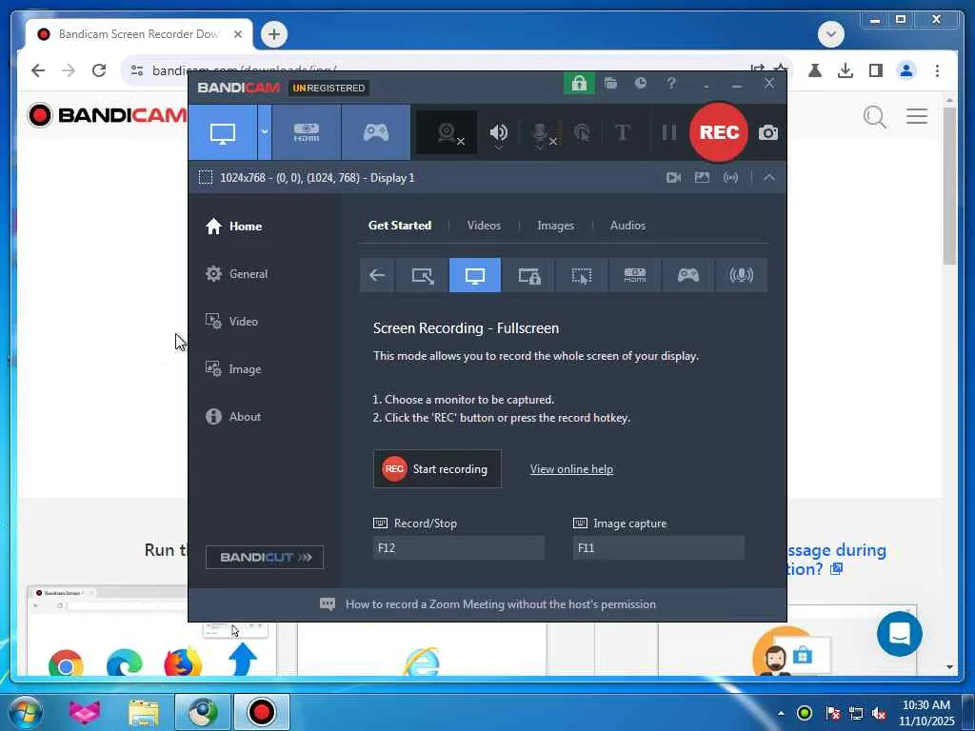
Task: Reload the Bandicam page in Chrome
Action: [99, 70]
